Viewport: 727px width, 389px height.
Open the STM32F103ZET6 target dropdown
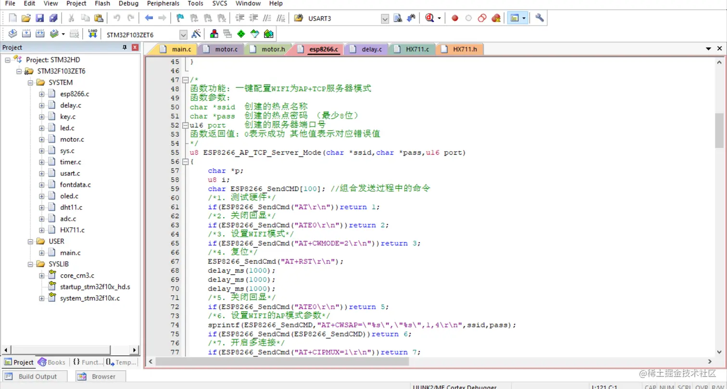pyautogui.click(x=183, y=35)
